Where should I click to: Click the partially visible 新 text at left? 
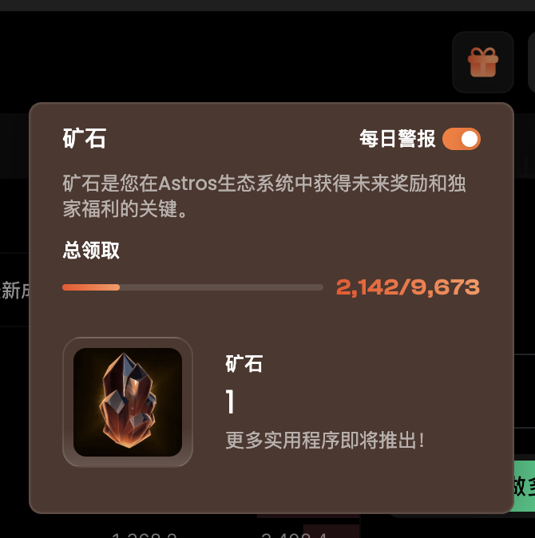click(11, 291)
